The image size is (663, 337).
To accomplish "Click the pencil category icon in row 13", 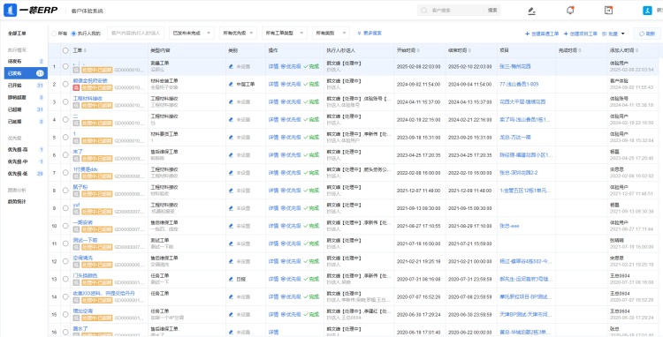I will pos(231,280).
